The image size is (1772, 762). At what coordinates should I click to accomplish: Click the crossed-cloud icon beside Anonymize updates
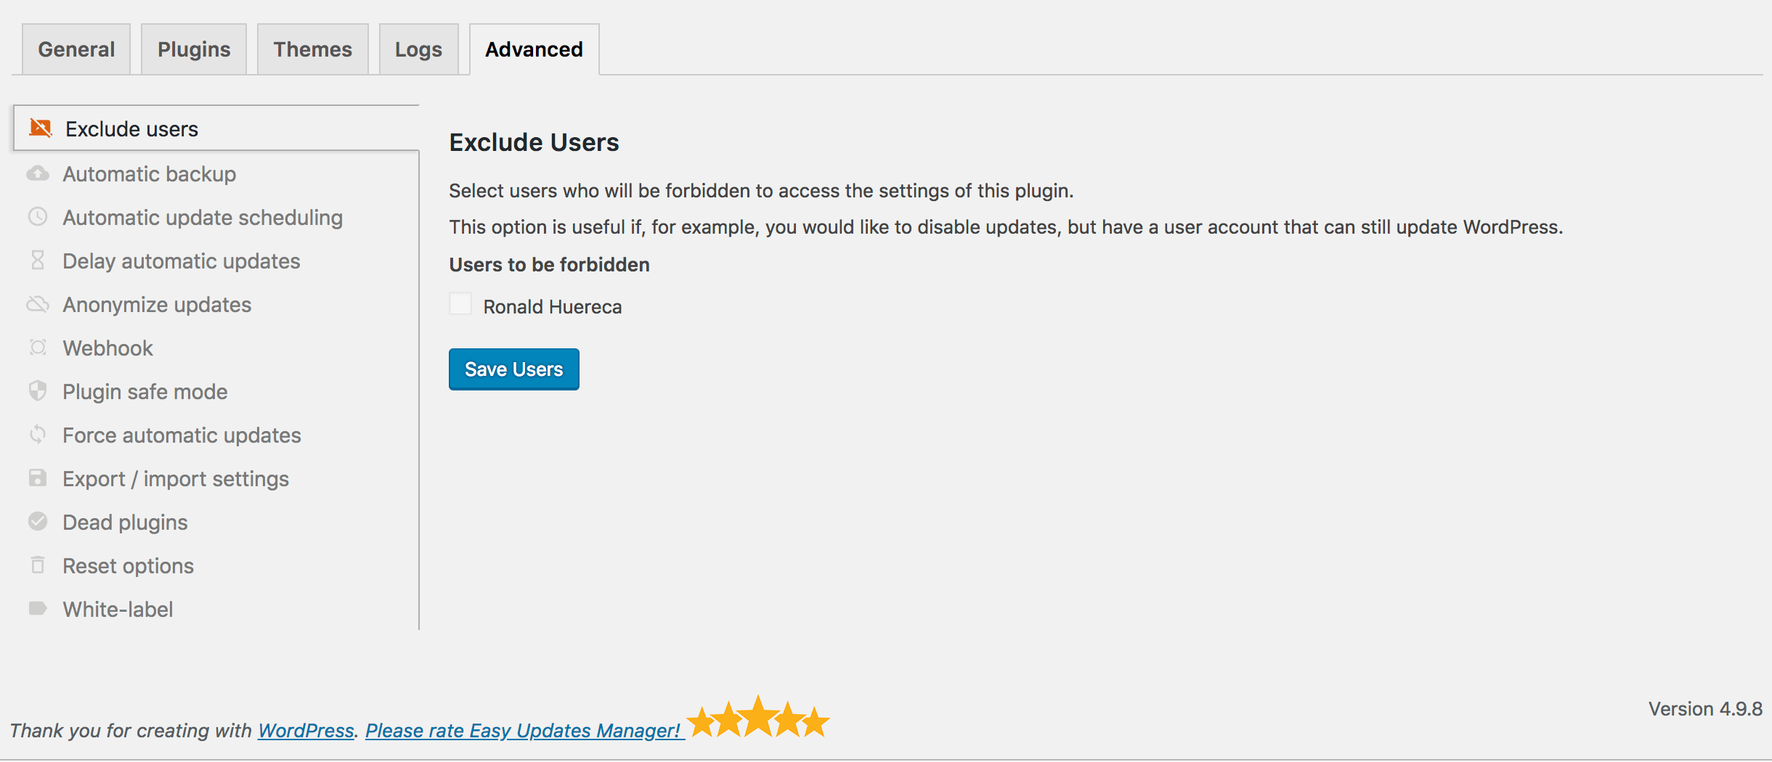(38, 303)
